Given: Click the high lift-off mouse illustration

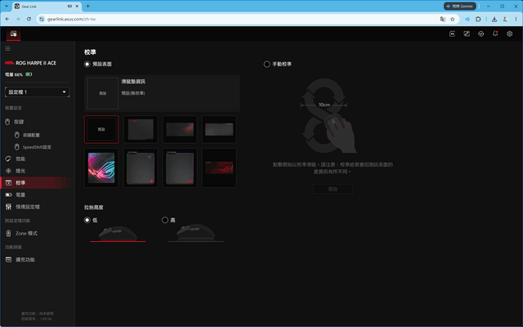Looking at the screenshot, I should point(196,232).
